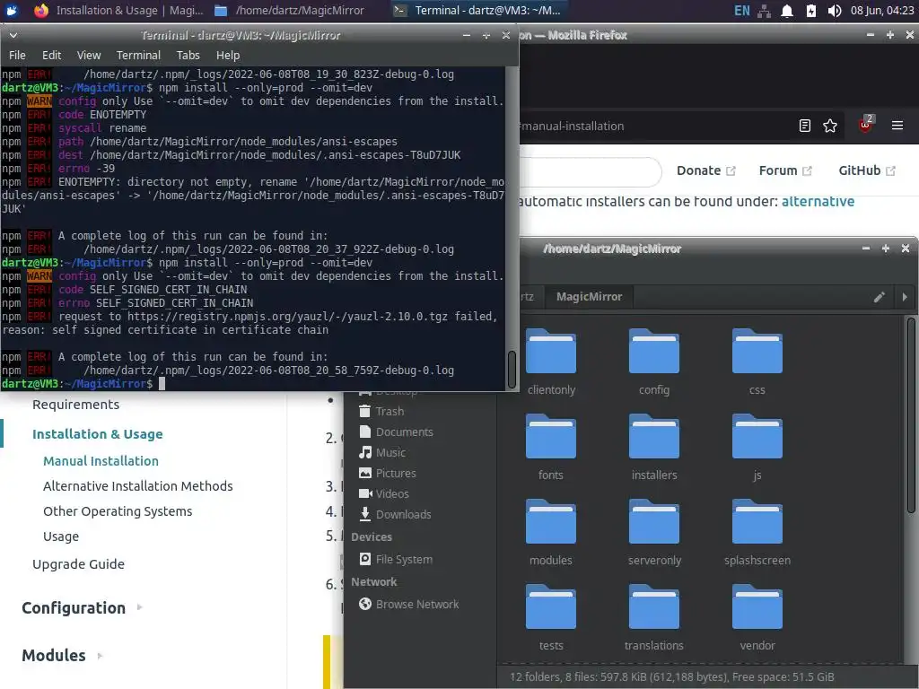The width and height of the screenshot is (919, 689).
Task: Go to Other Operating Systems page
Action: click(118, 511)
